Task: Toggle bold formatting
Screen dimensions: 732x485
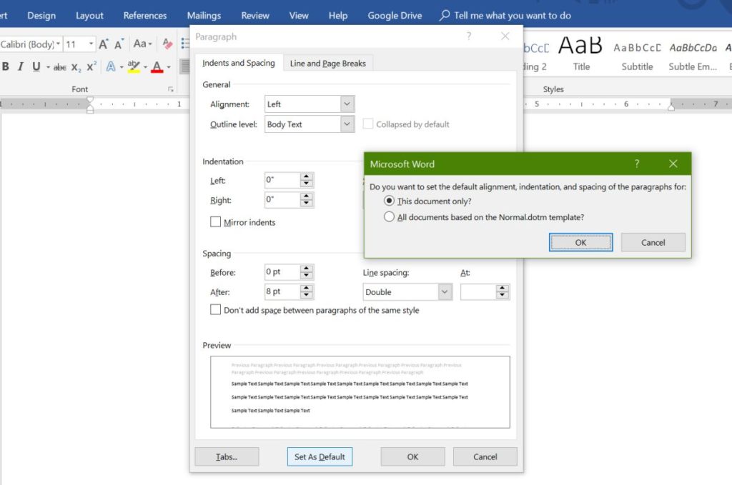Action: coord(6,66)
